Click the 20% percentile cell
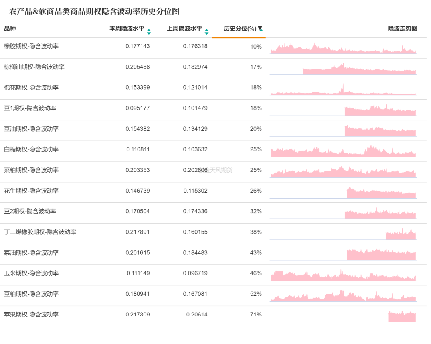Screen dimensions: 431x344 pos(256,129)
